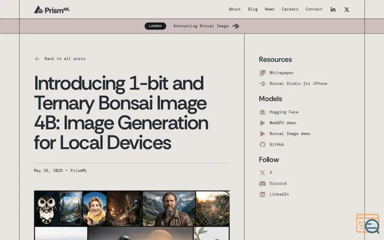
Task: Click the Bonsai Studio icon in Resources
Action: click(262, 84)
